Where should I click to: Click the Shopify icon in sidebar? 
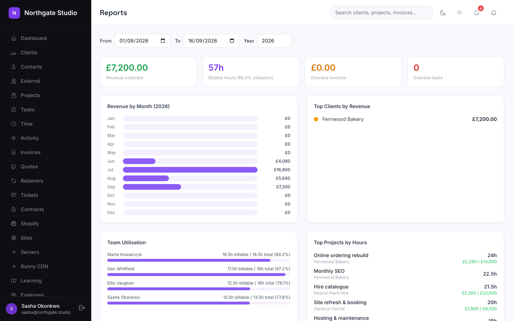click(14, 224)
